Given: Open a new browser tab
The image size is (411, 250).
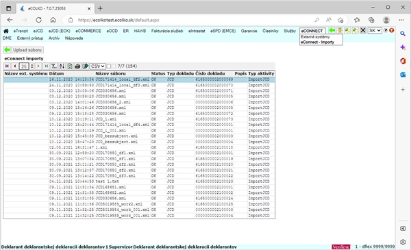Looking at the screenshot, I should point(100,8).
